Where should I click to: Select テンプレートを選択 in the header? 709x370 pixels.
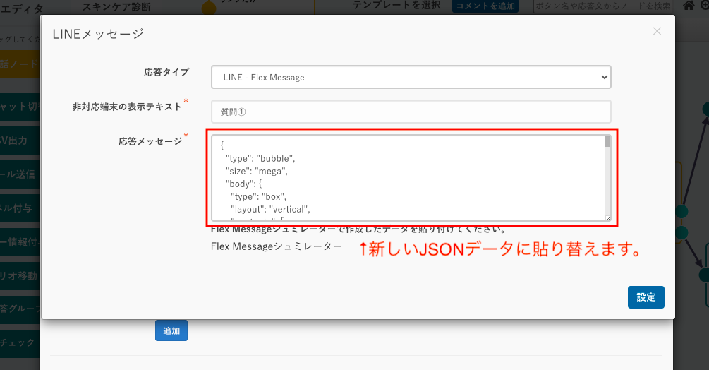(x=396, y=6)
